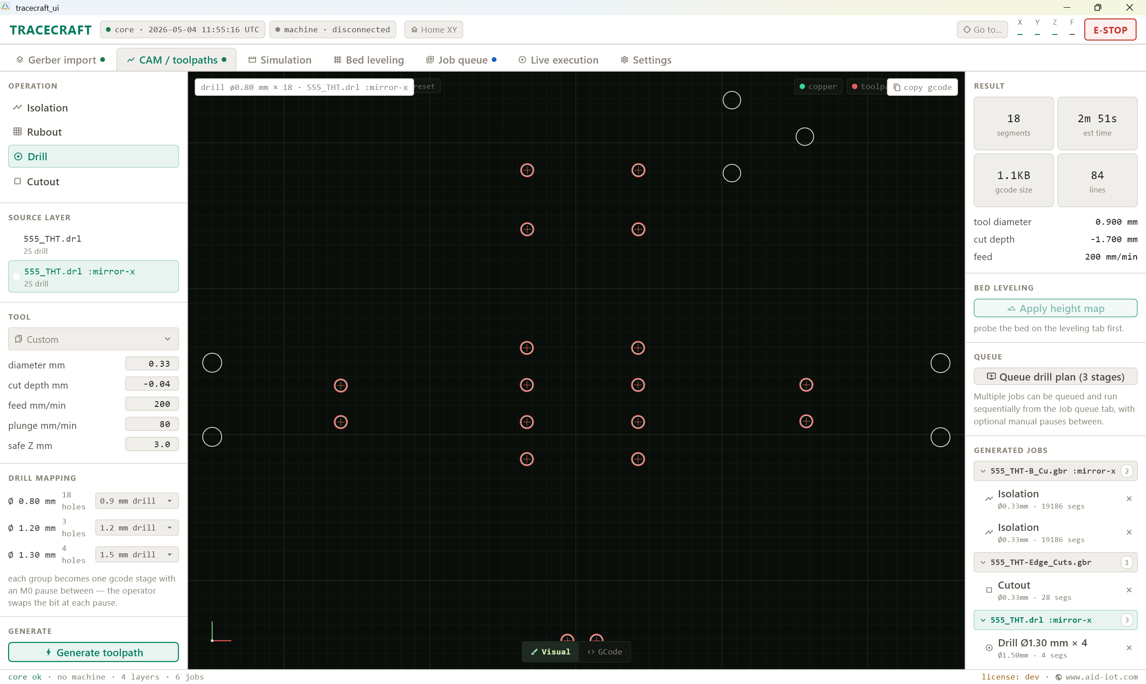Click the reset view button
This screenshot has width=1146, height=684.
(426, 86)
